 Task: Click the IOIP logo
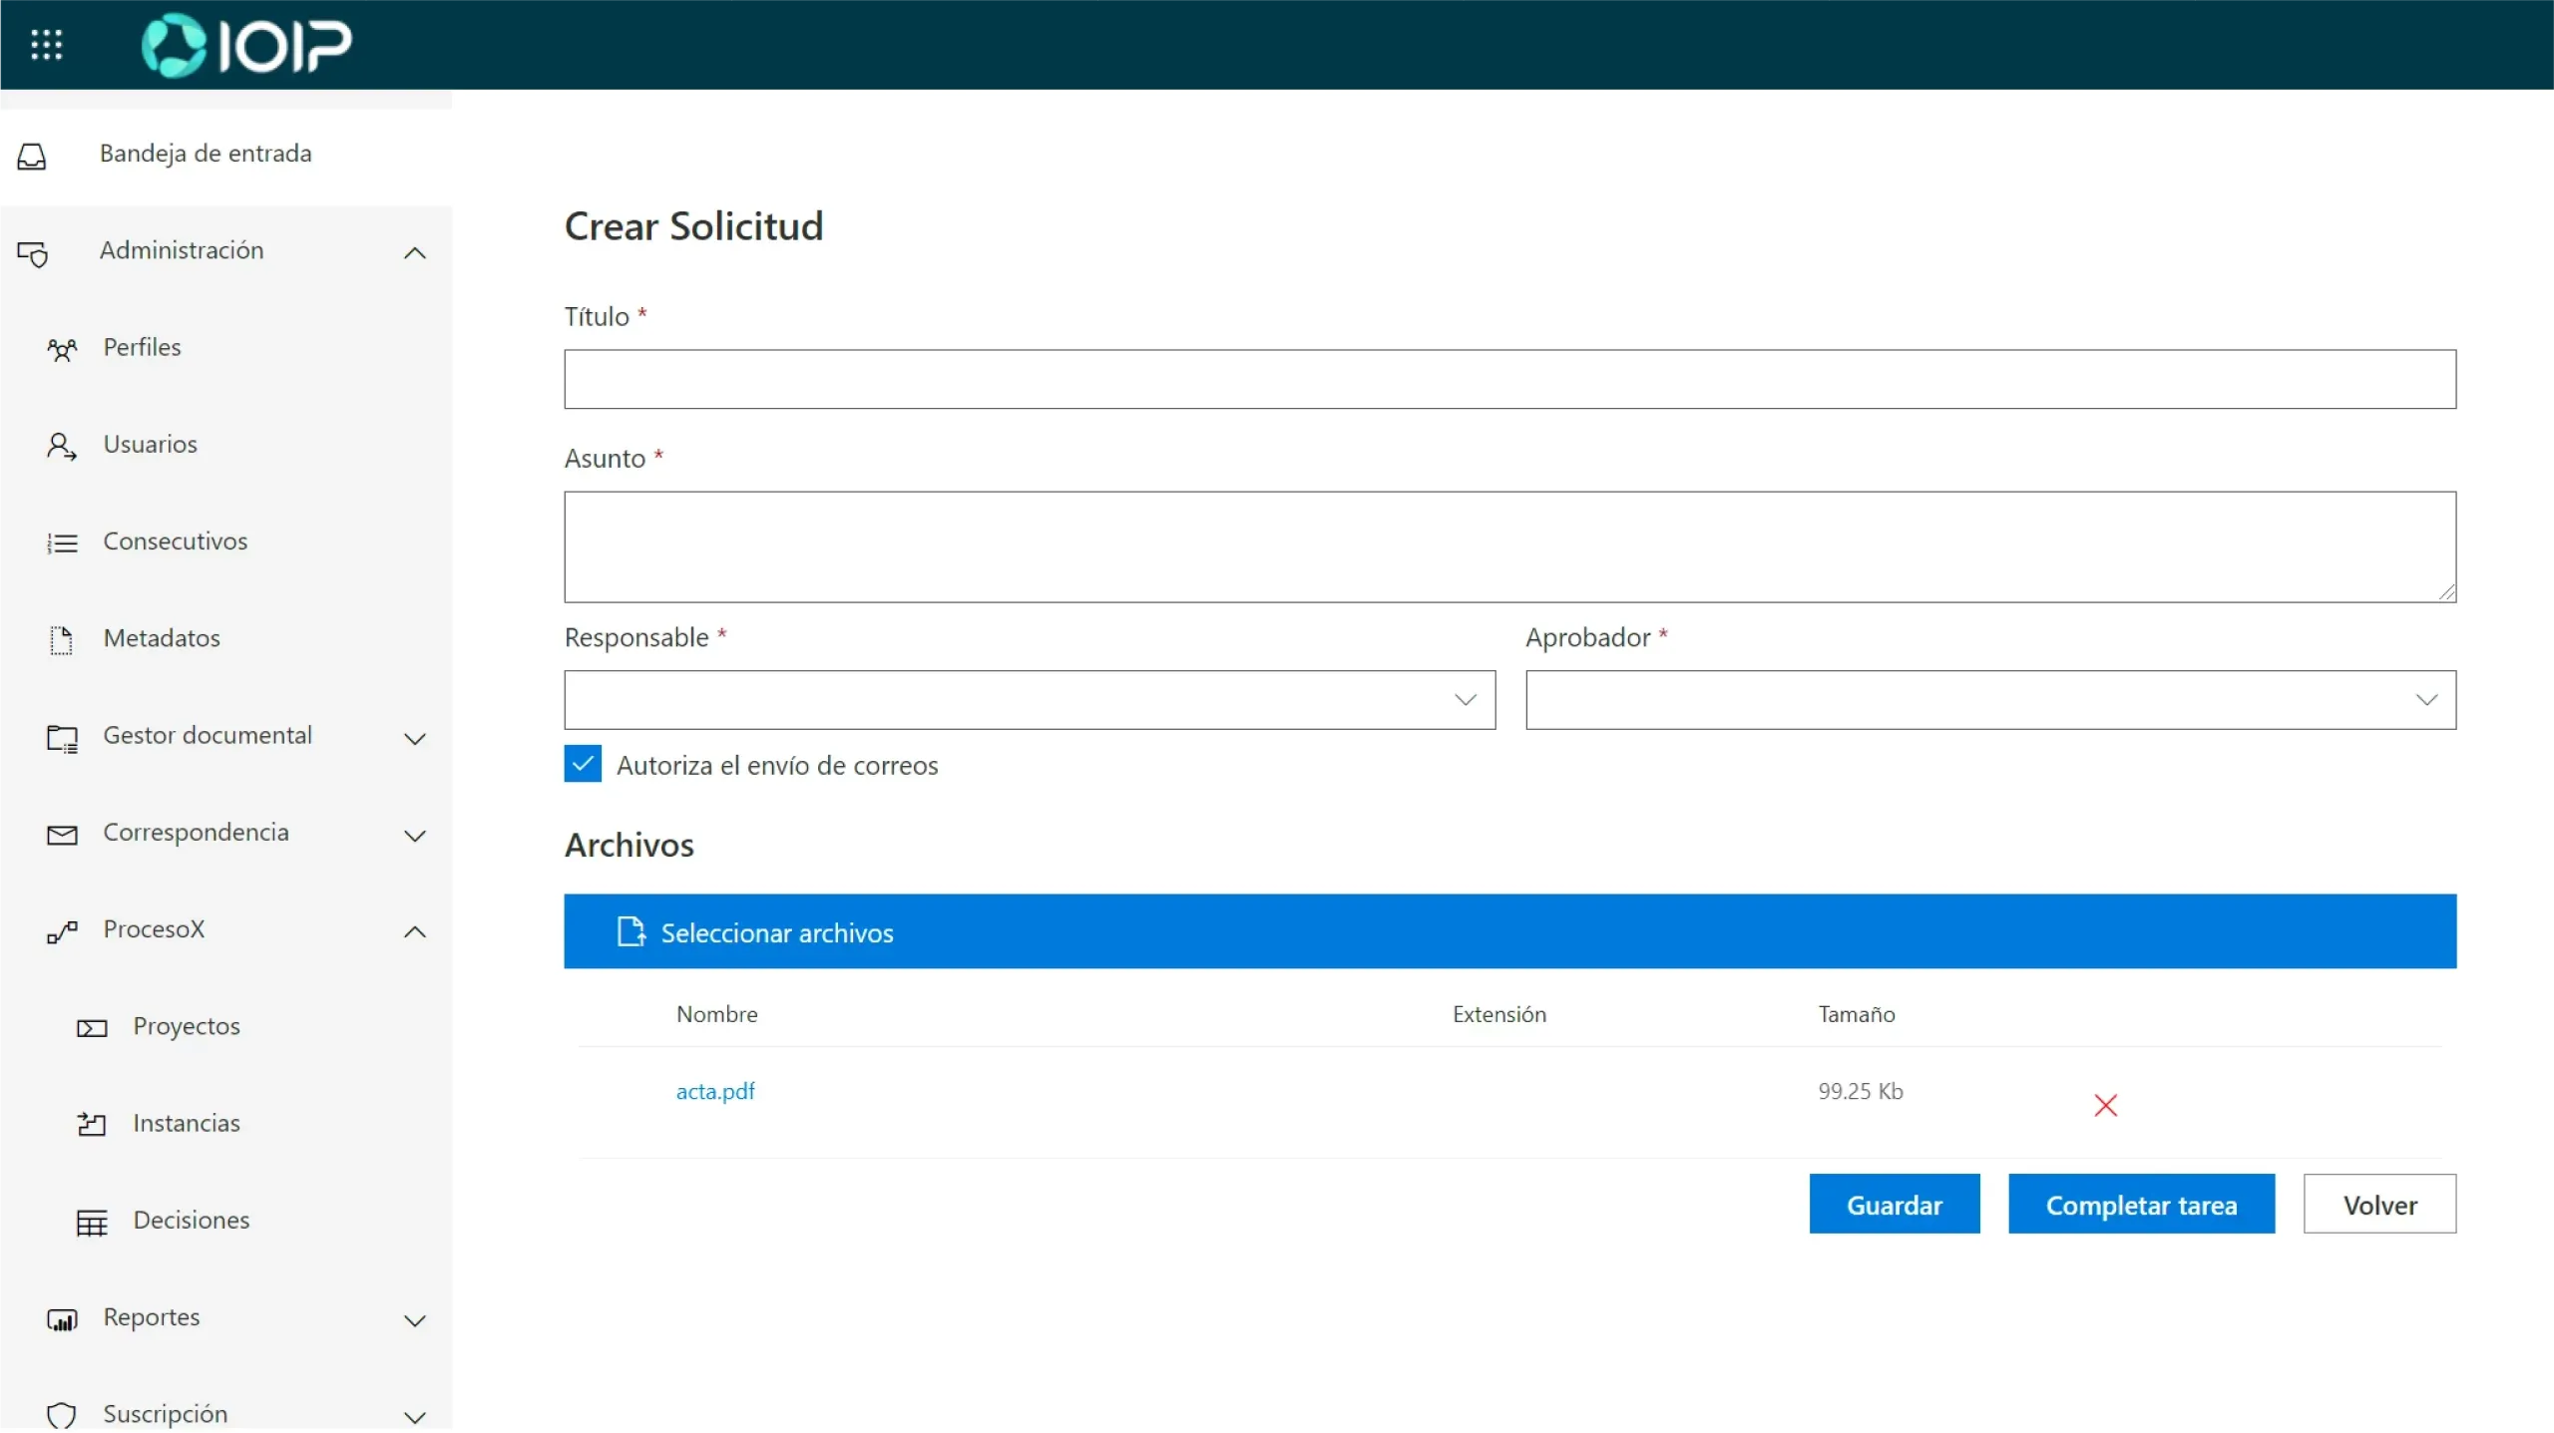click(x=246, y=45)
